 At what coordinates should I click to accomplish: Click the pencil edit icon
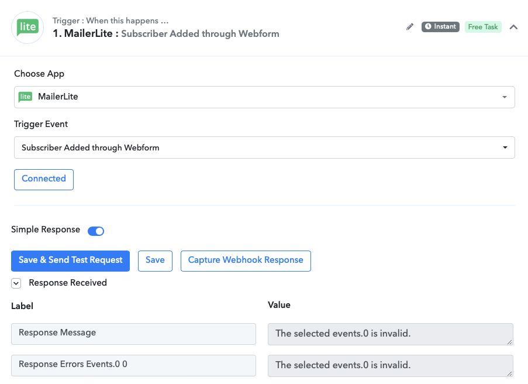(409, 27)
